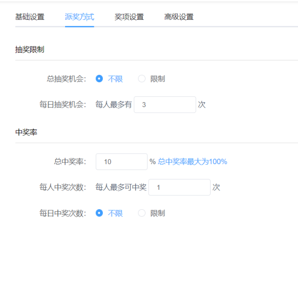
Task: Click the 总中奖率最大为100% hint text
Action: coord(192,162)
